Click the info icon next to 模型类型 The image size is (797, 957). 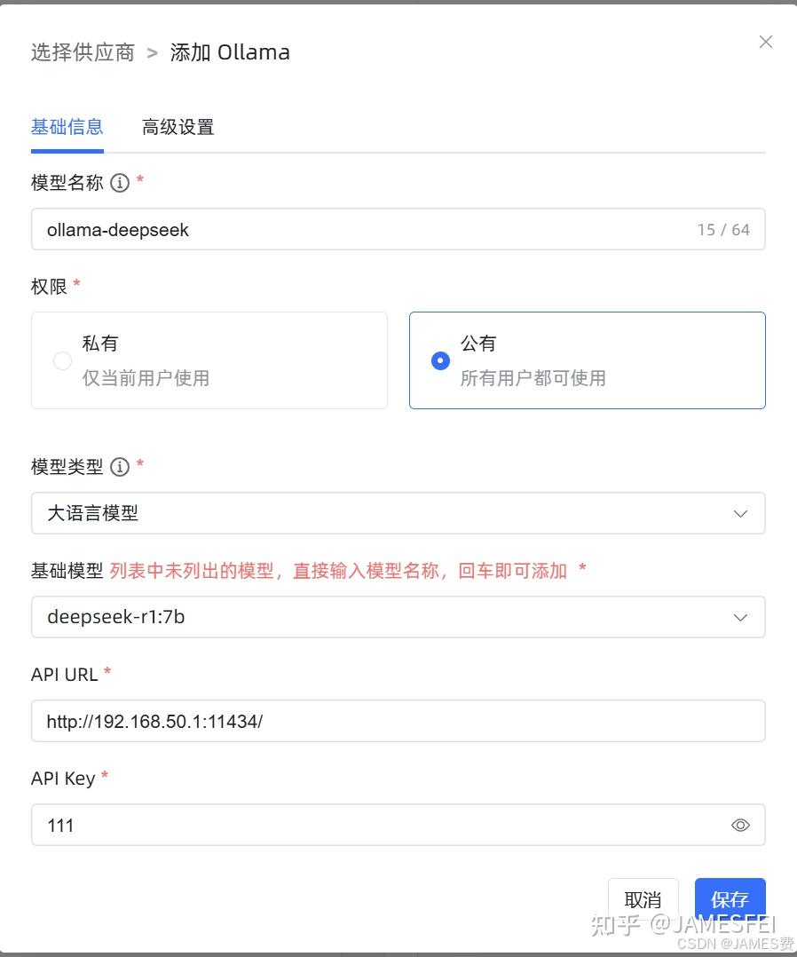(x=120, y=467)
